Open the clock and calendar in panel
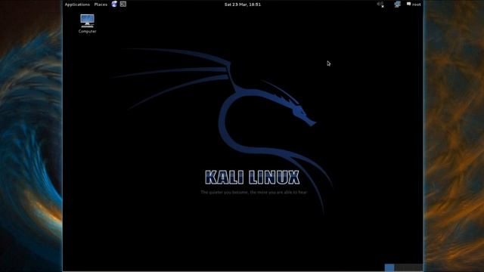Viewport: 484px width, 272px height. tap(242, 5)
